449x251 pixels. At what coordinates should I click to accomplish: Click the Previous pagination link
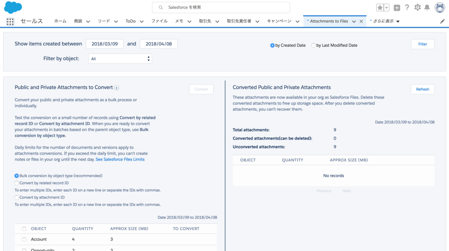coord(324,191)
